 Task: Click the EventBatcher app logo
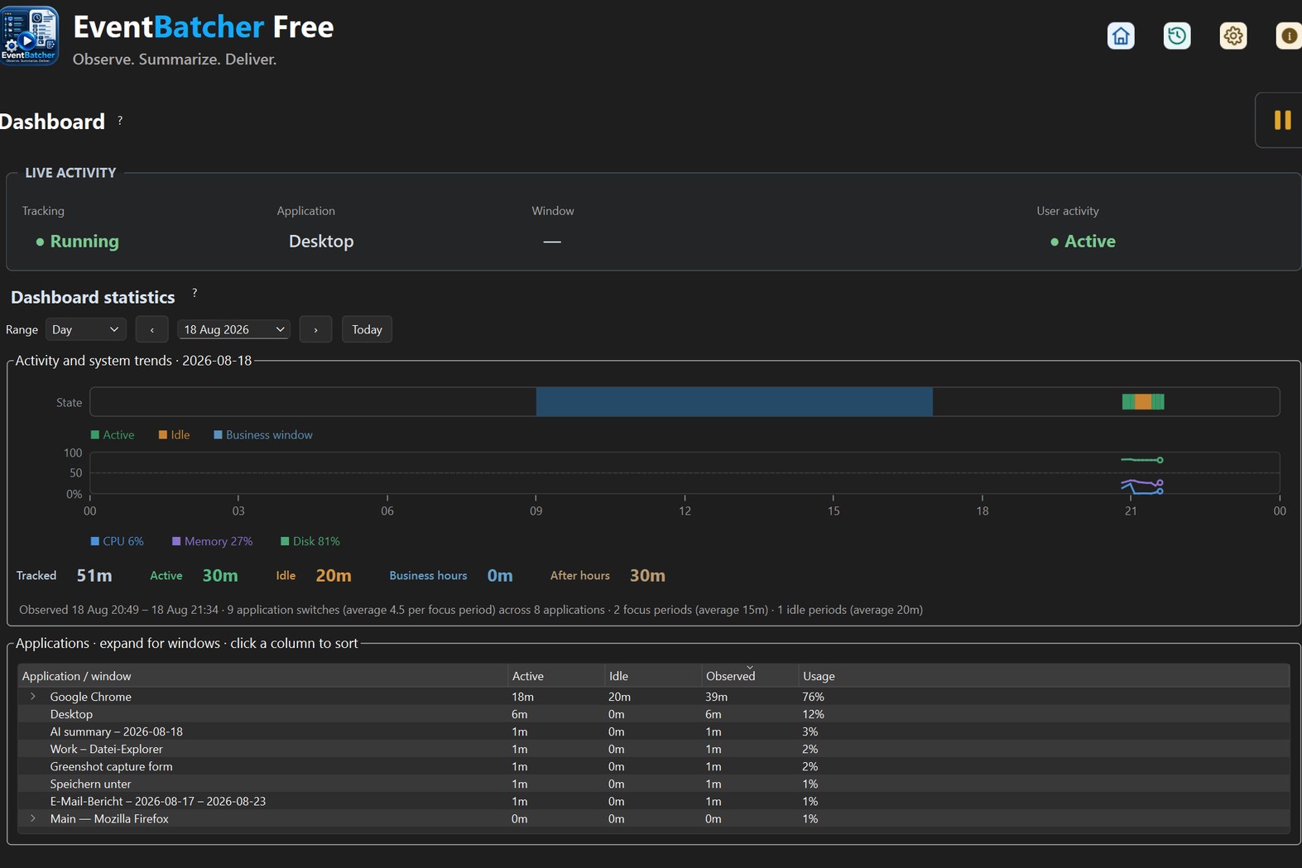pyautogui.click(x=29, y=36)
